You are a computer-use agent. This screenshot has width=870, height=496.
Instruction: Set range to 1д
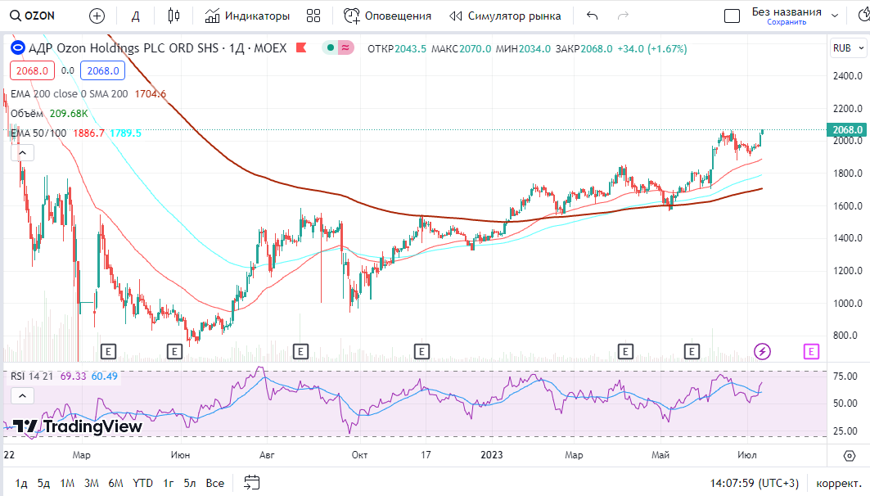[21, 483]
